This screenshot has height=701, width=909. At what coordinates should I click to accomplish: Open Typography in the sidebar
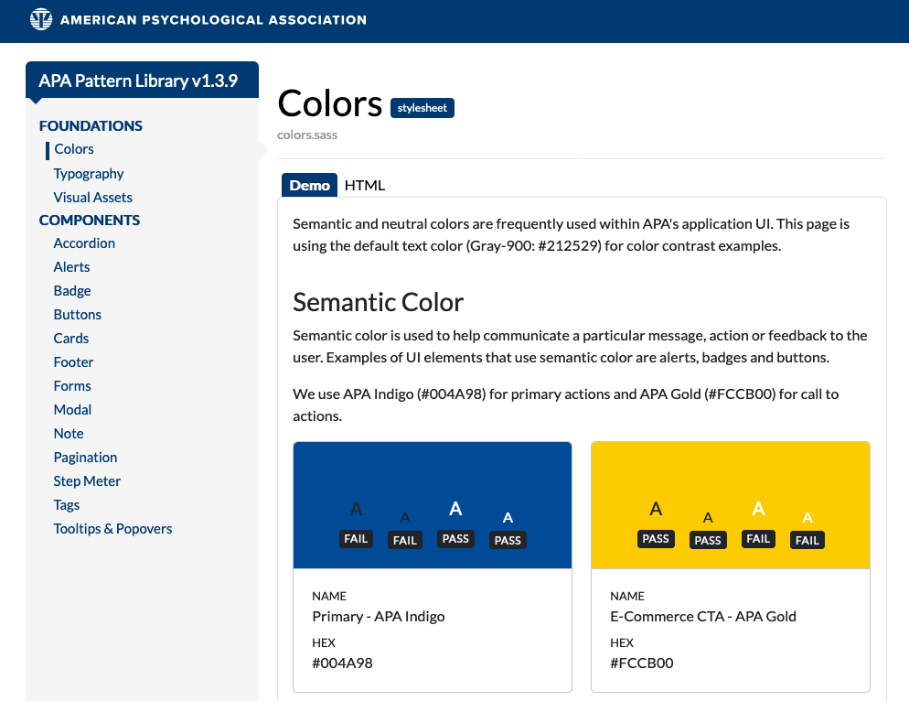[x=89, y=174]
